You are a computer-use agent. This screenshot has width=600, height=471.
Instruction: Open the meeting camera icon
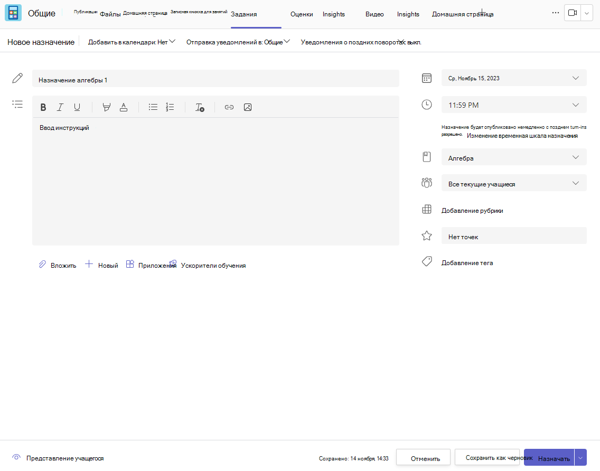[573, 13]
